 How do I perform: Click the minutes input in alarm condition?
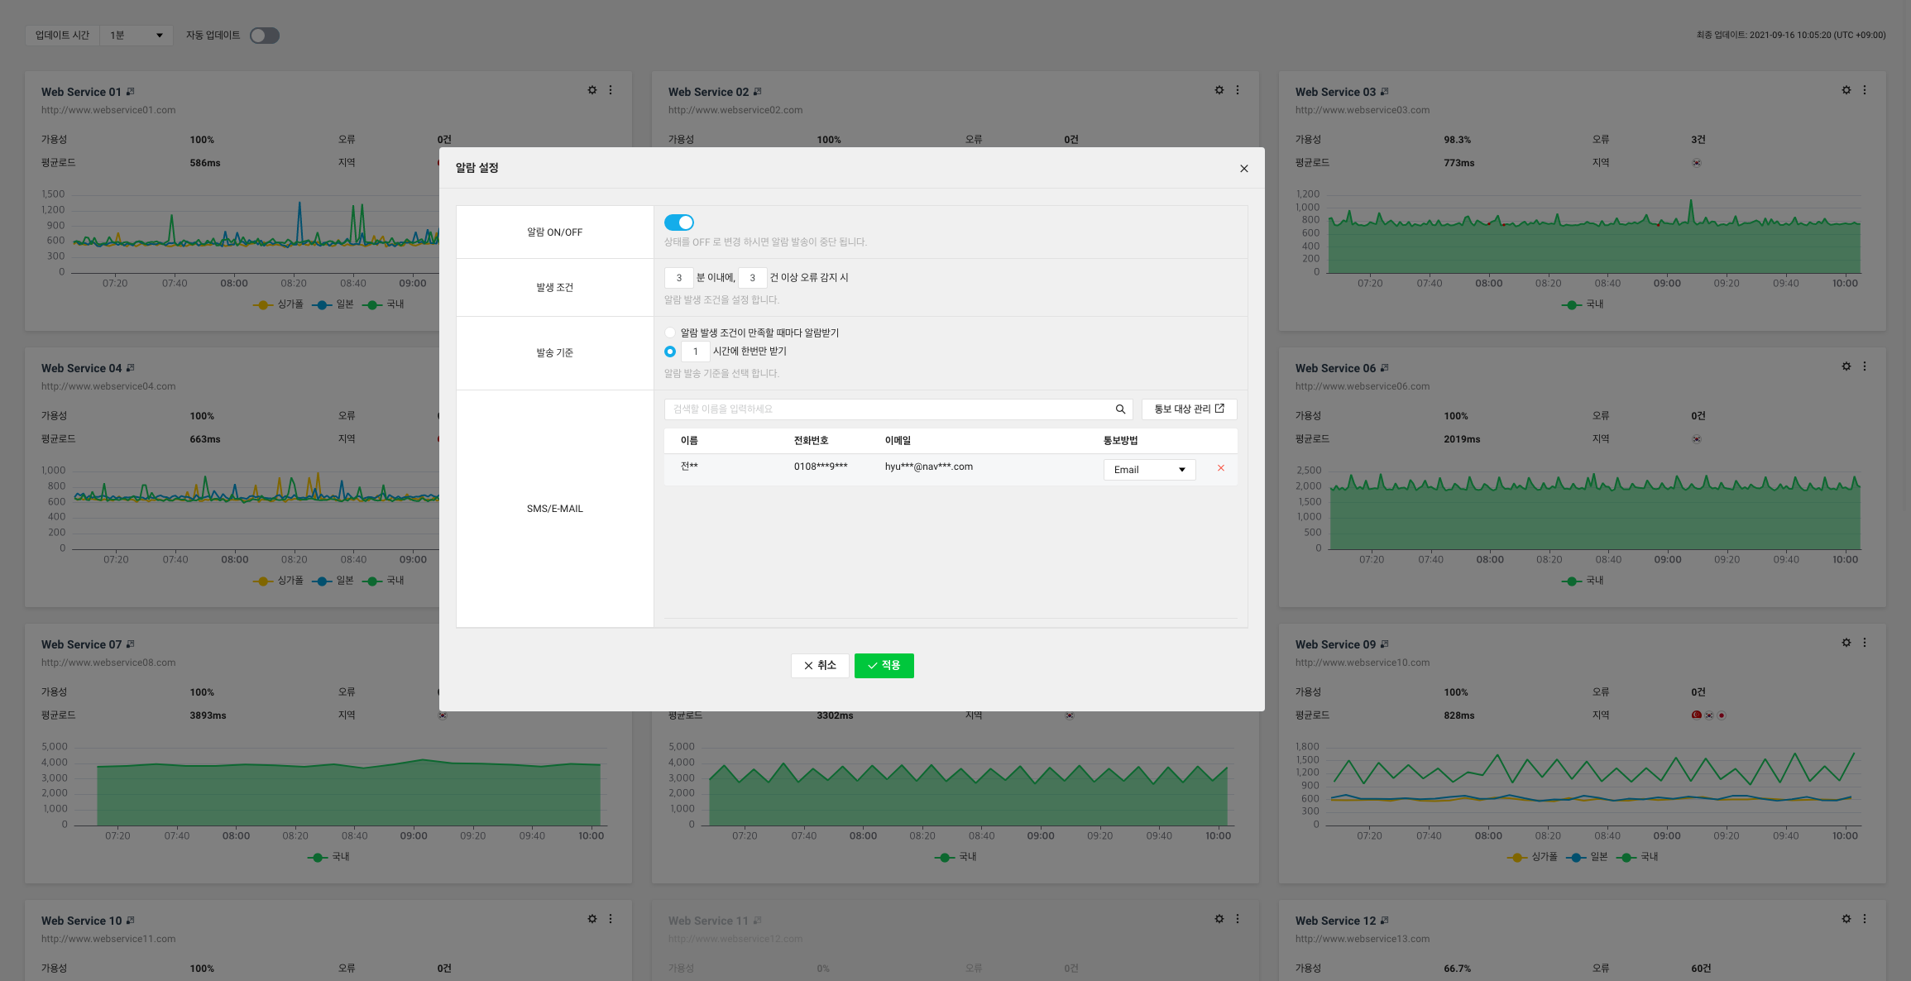pos(678,278)
